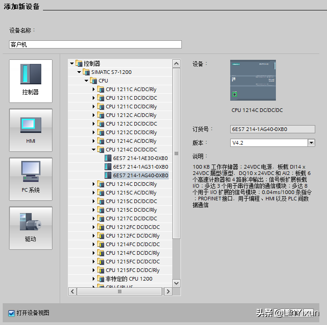Select the HMI device category button
The width and height of the screenshot is (327, 325).
(x=31, y=130)
